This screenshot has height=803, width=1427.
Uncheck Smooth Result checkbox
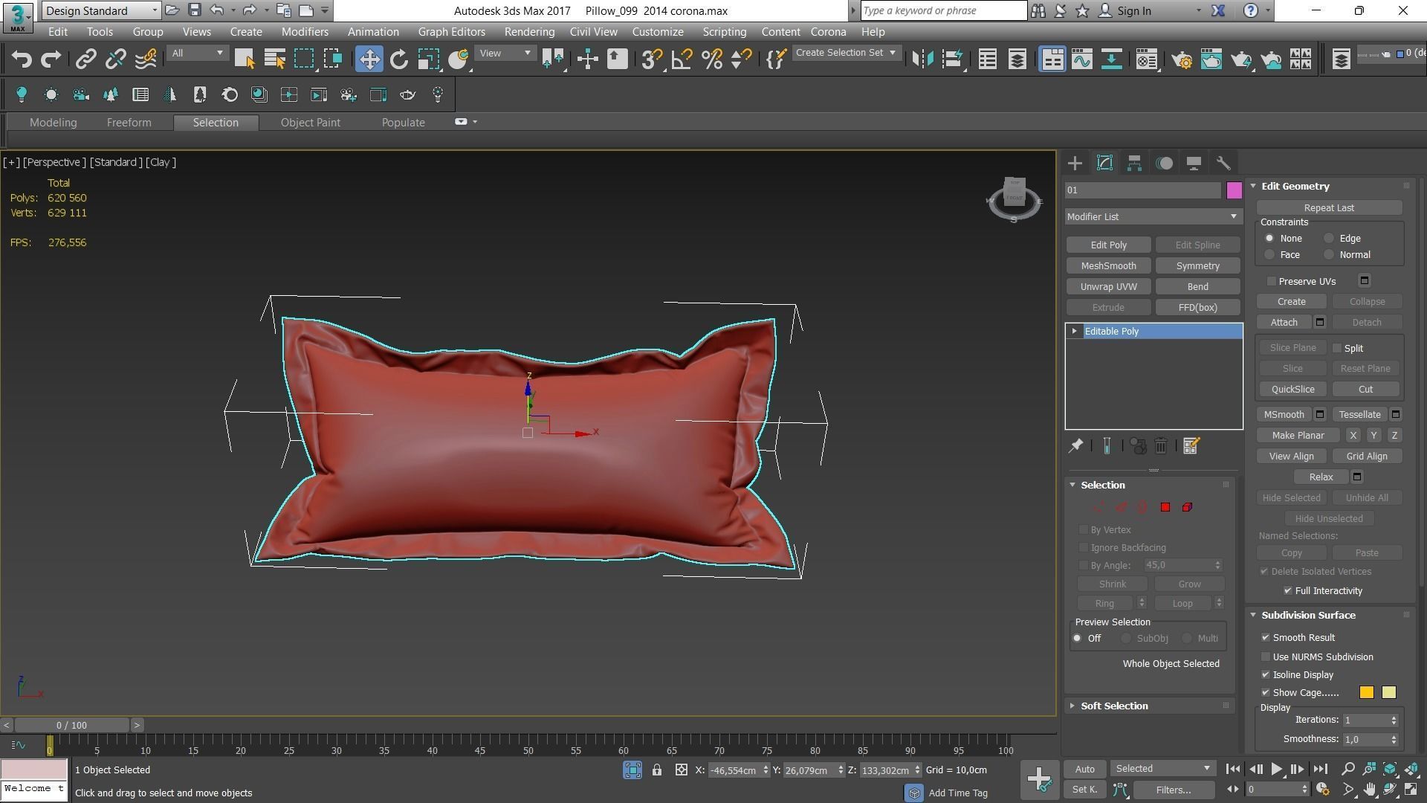1266,638
